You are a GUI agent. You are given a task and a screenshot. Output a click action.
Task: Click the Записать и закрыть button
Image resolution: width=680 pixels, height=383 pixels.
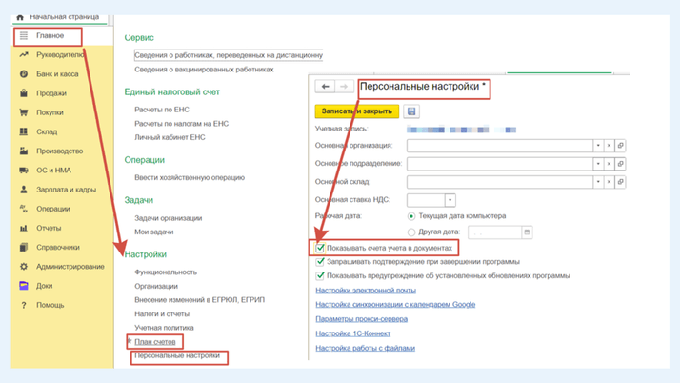coord(357,111)
